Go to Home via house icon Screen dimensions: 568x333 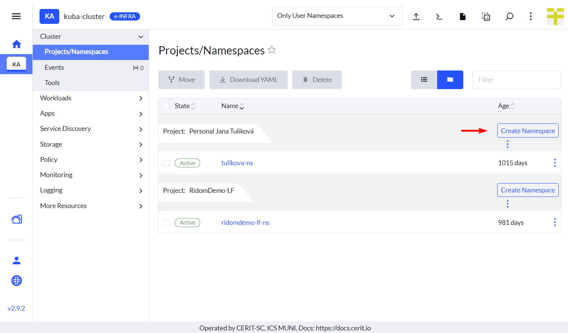(x=16, y=44)
